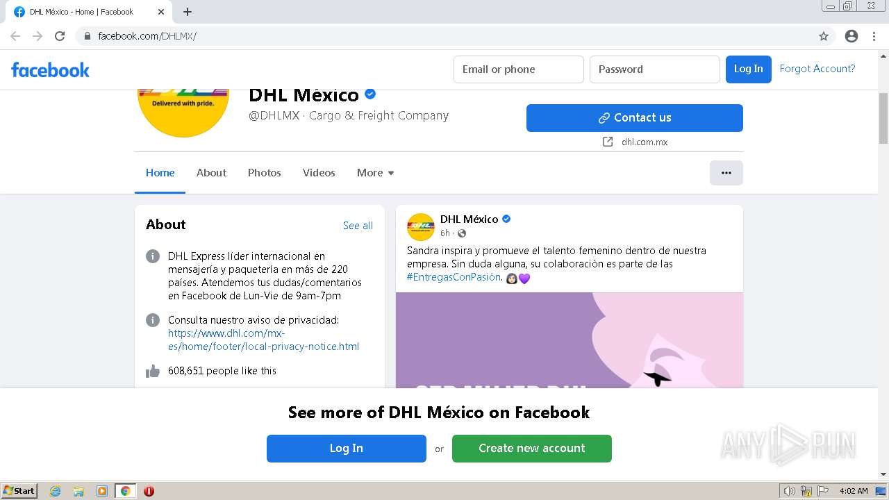The width and height of the screenshot is (889, 500).
Task: Click the thumbs-up likes icon
Action: click(153, 371)
